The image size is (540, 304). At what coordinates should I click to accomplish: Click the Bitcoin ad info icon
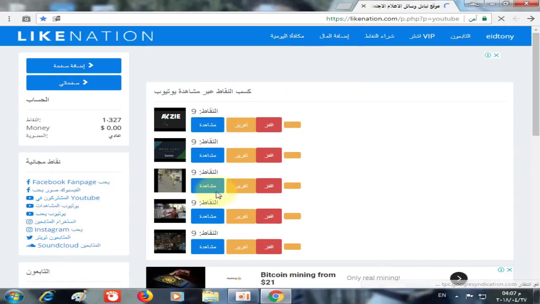point(501,270)
